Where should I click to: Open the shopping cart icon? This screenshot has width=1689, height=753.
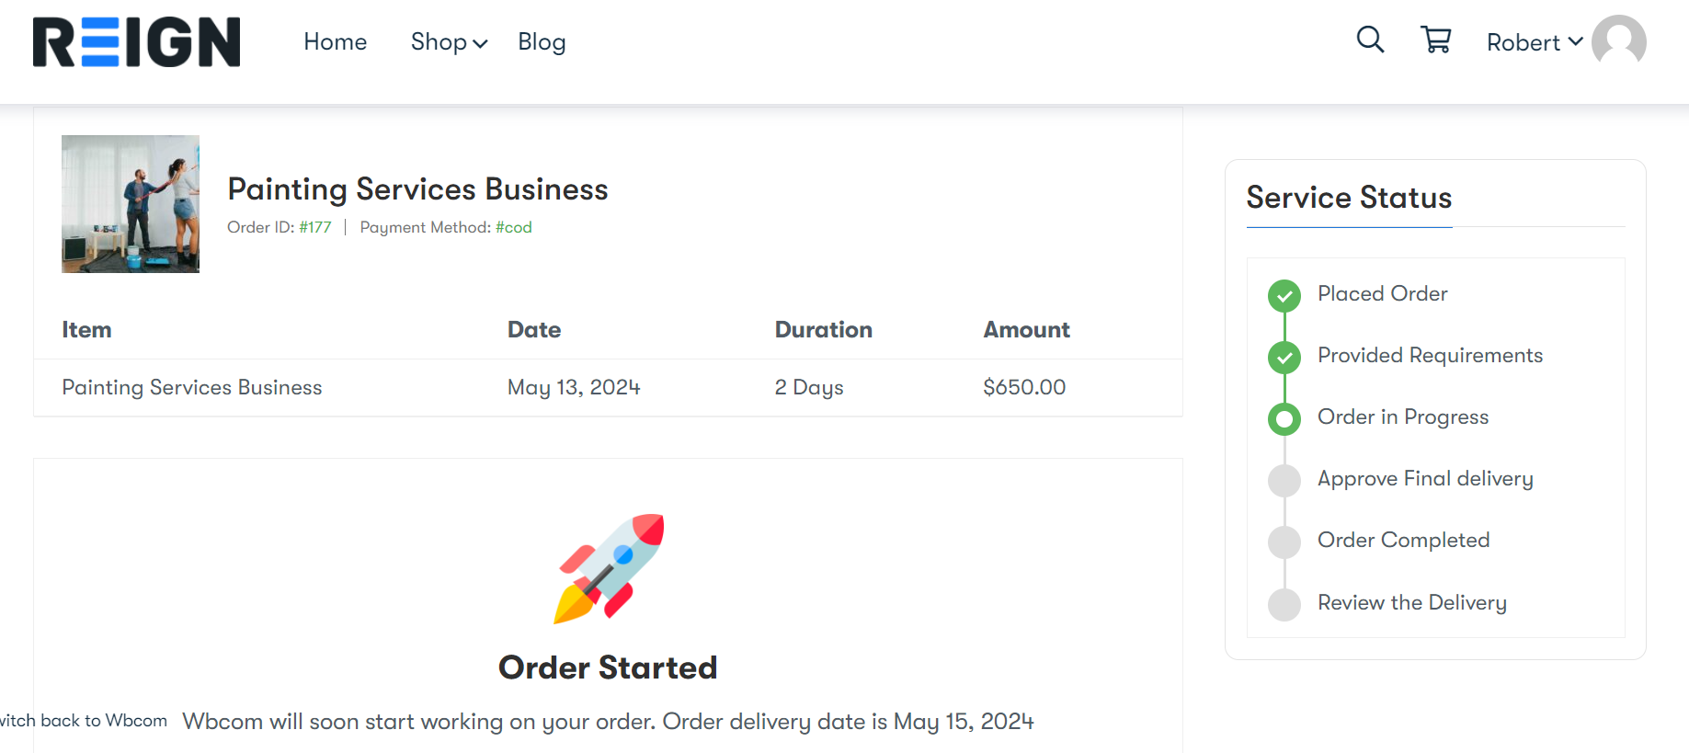1436,40
